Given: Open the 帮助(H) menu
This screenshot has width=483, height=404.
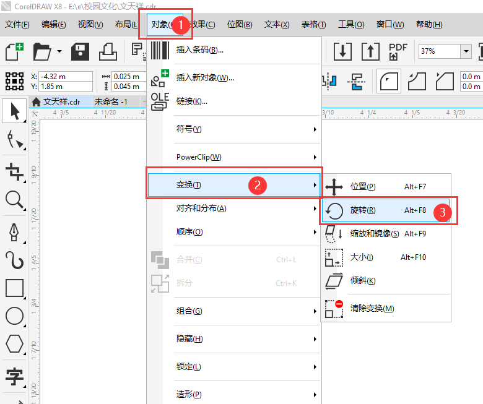Looking at the screenshot, I should (x=429, y=24).
